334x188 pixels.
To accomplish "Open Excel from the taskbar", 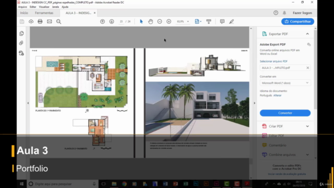I will click(x=186, y=184).
